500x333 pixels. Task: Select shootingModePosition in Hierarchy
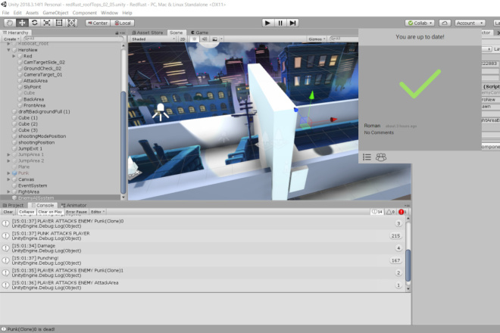click(x=42, y=136)
